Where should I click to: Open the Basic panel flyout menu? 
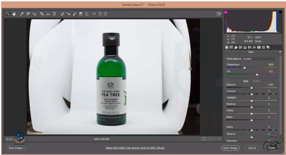(280, 52)
